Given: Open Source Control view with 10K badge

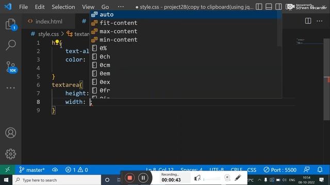Looking at the screenshot, I should click(x=11, y=67).
